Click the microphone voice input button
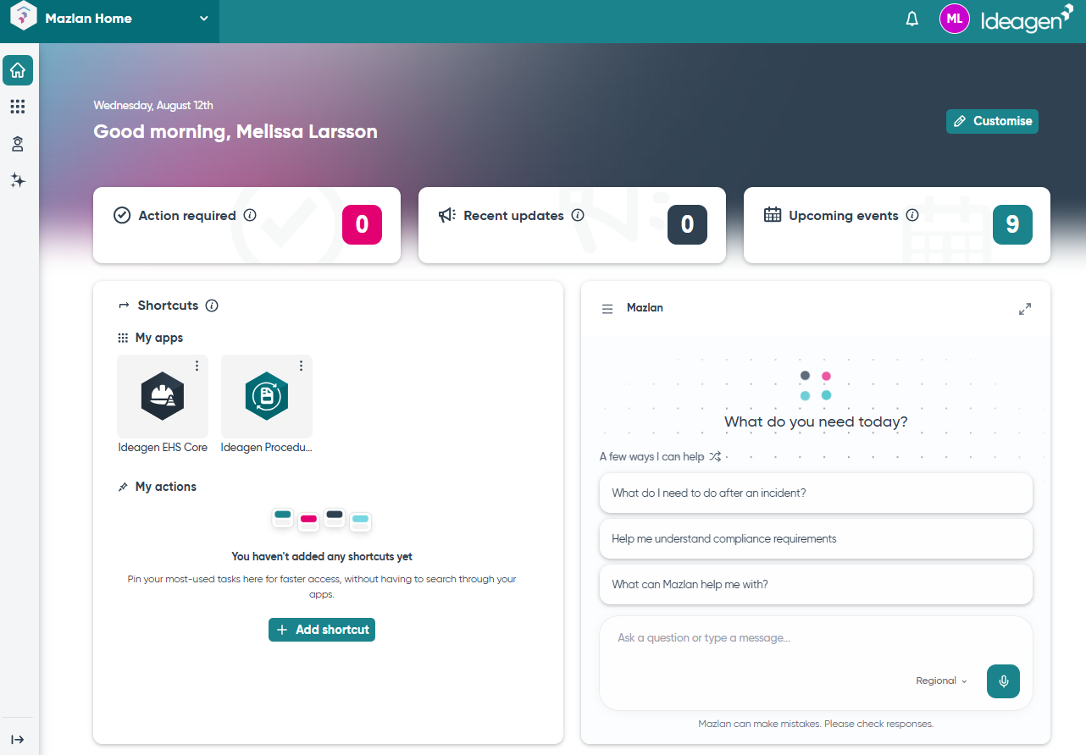Viewport: 1086px width, 755px height. pyautogui.click(x=1003, y=681)
